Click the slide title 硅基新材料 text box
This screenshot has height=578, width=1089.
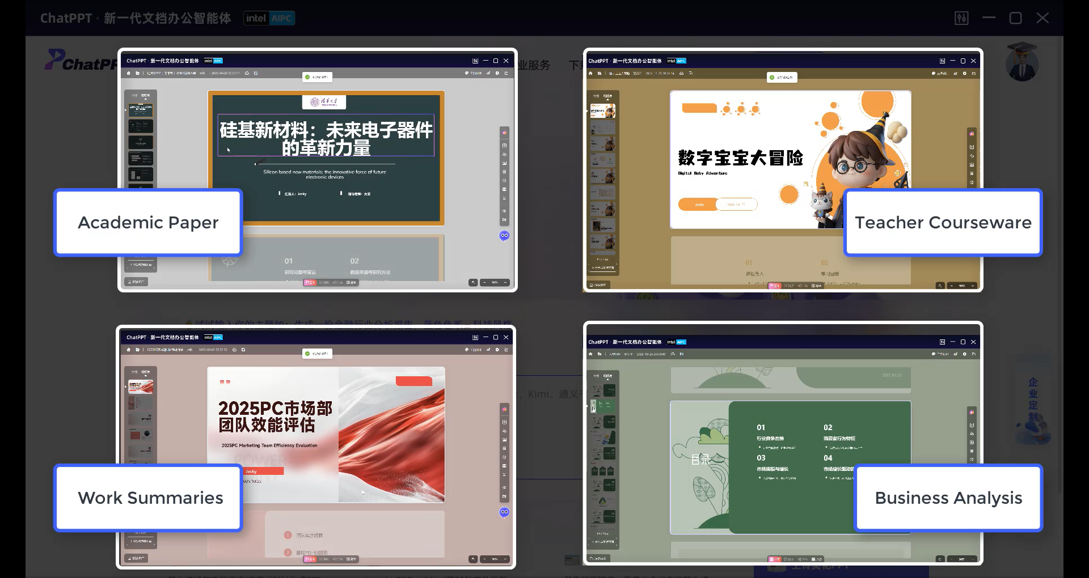click(x=326, y=136)
